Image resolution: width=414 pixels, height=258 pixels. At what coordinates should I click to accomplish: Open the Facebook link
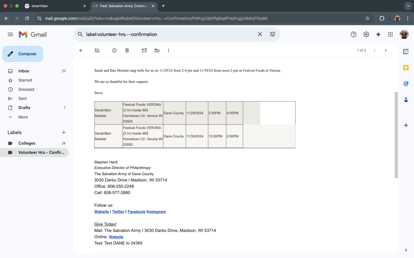click(136, 212)
